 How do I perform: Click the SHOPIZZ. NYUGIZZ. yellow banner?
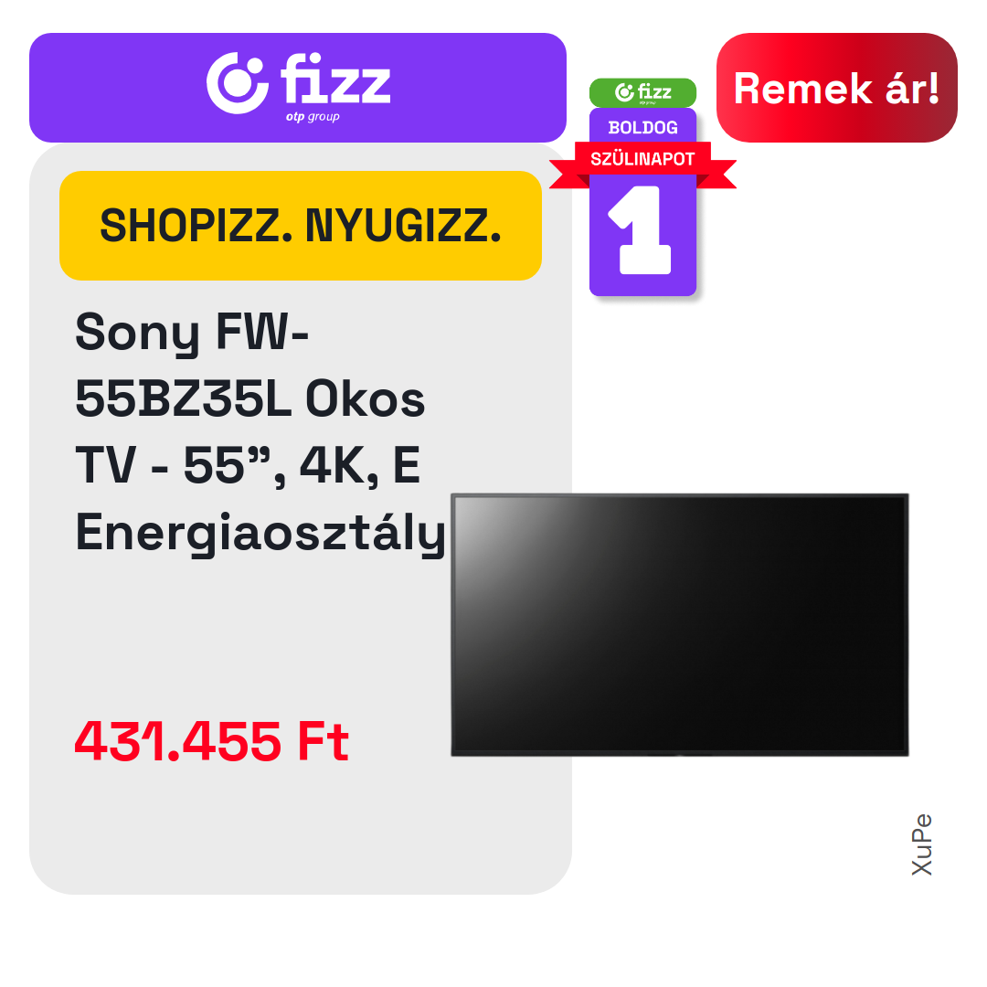[x=301, y=226]
